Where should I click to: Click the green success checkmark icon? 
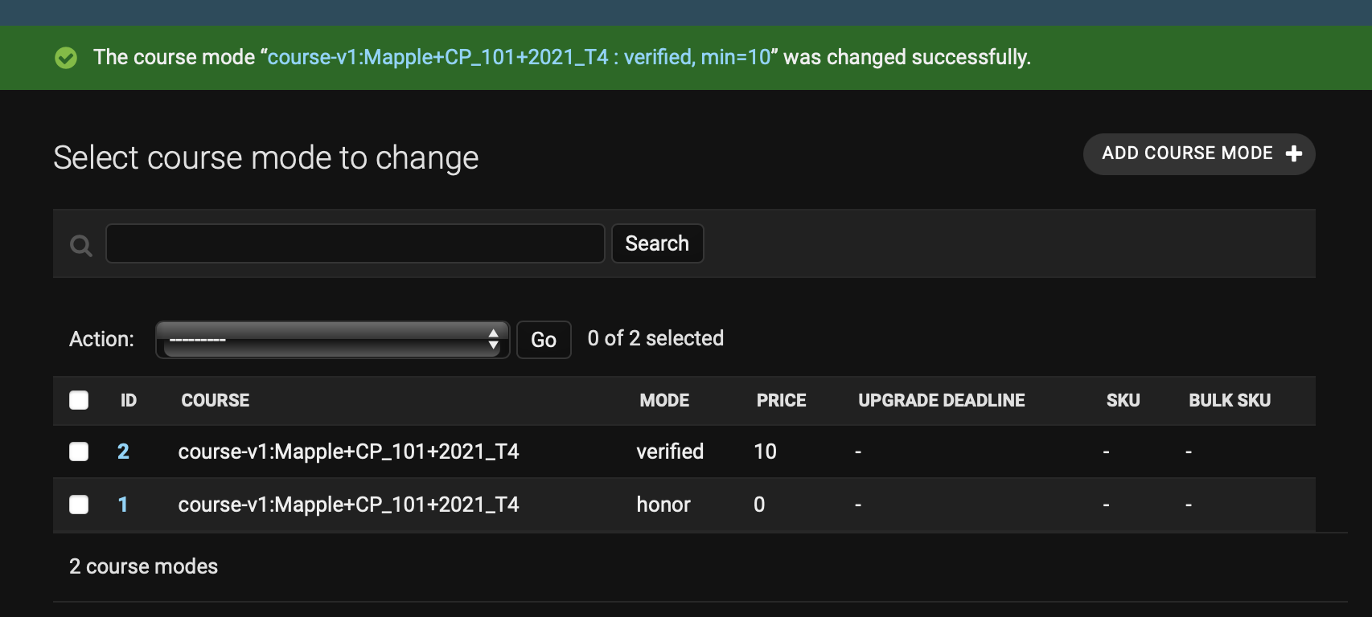66,57
